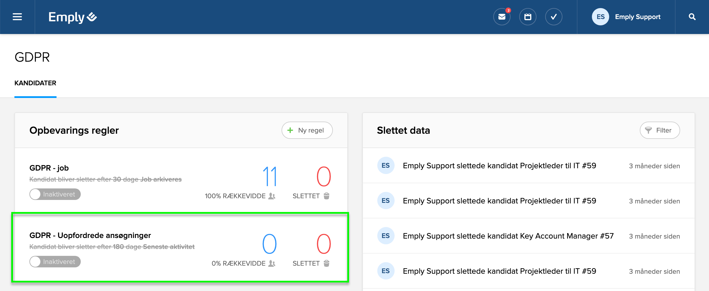Click the ES user avatar in header
Screen dimensions: 709x291
tap(600, 17)
